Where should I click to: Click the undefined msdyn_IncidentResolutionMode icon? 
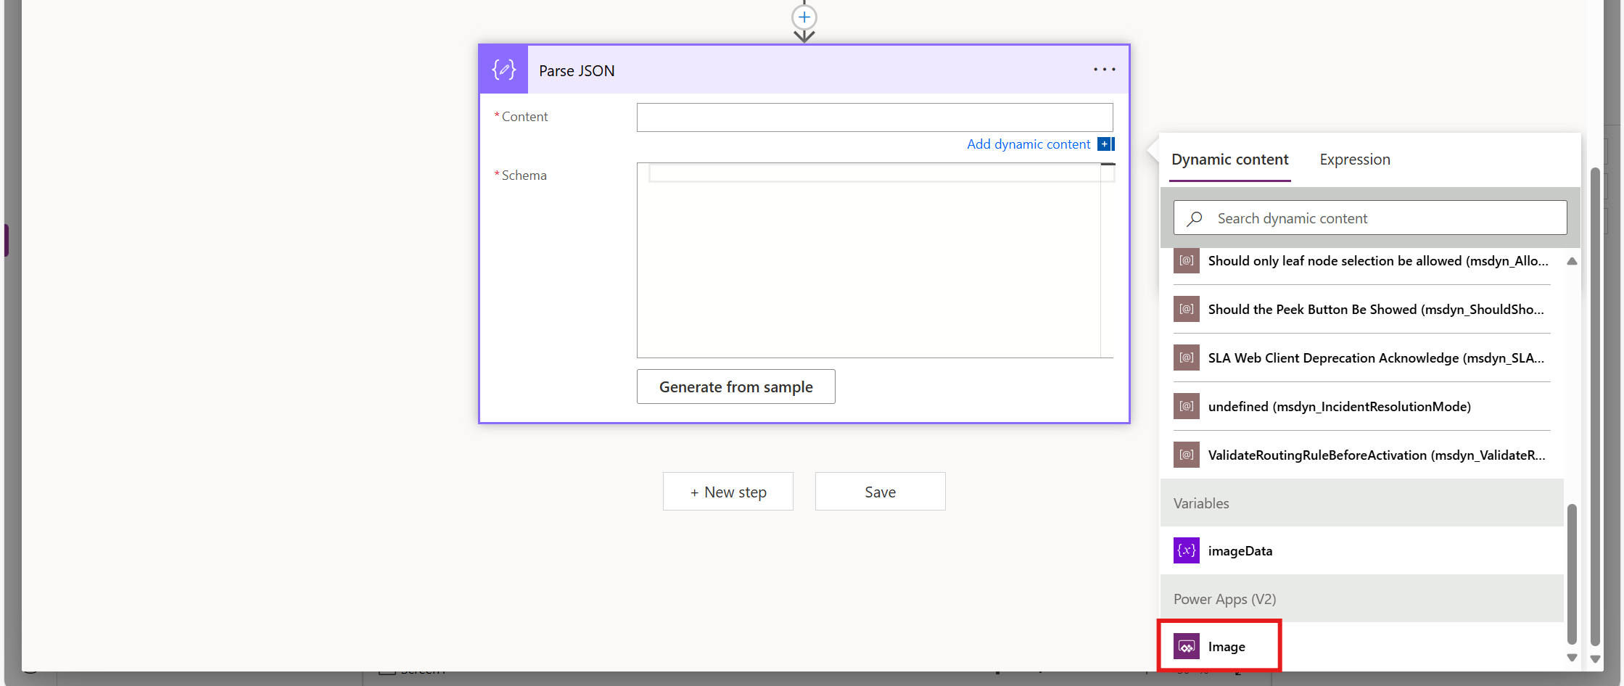pyautogui.click(x=1186, y=407)
